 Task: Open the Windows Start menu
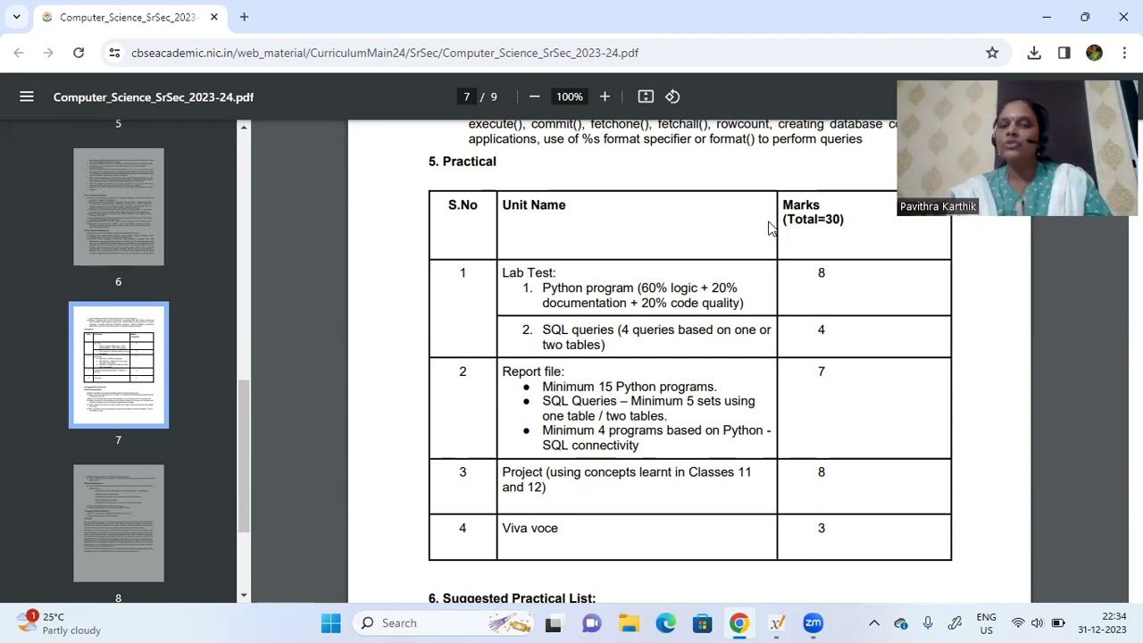[330, 622]
